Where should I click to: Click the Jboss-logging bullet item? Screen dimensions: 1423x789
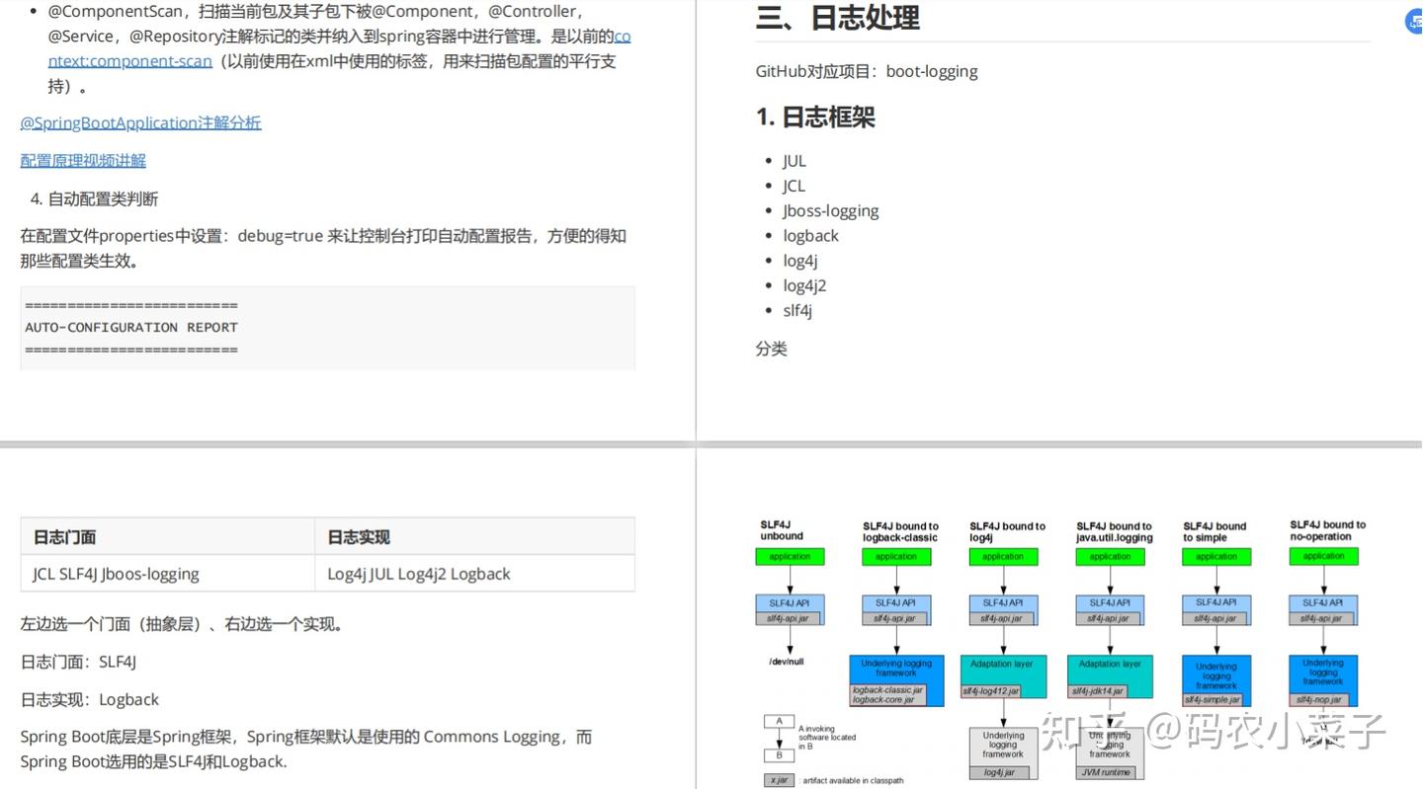pos(830,209)
